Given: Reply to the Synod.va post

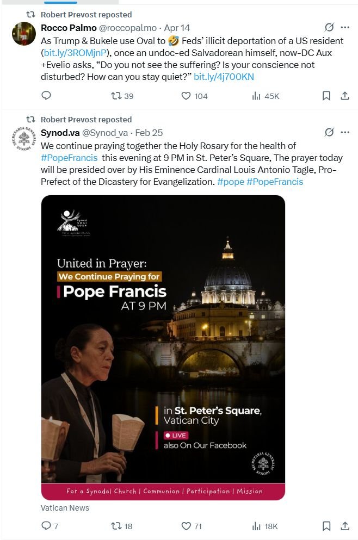Looking at the screenshot, I should pos(50,525).
